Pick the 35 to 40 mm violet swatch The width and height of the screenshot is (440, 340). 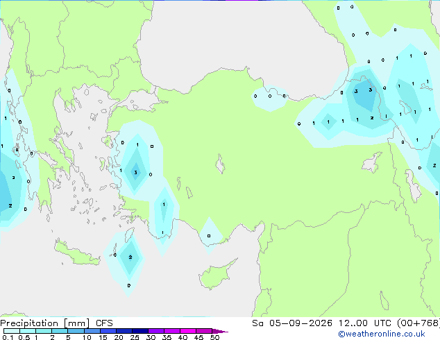pyautogui.click(x=171, y=331)
